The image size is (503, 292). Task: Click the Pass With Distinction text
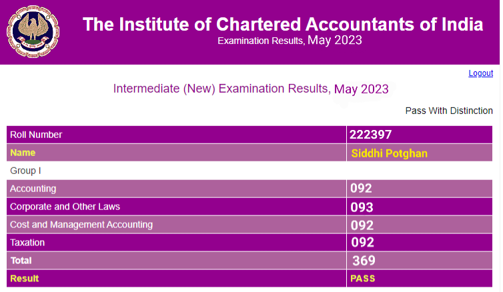click(x=449, y=111)
